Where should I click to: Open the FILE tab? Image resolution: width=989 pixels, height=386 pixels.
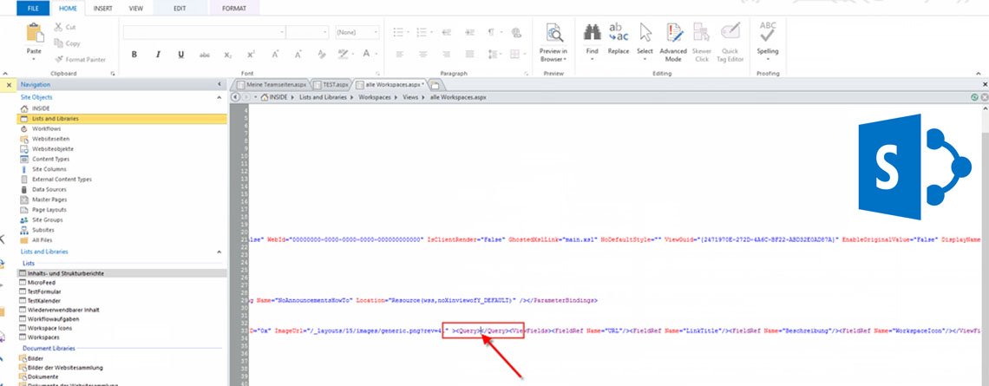(x=34, y=9)
